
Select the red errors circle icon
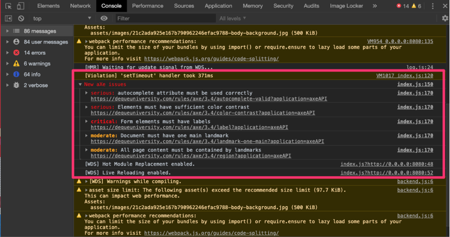pos(17,53)
